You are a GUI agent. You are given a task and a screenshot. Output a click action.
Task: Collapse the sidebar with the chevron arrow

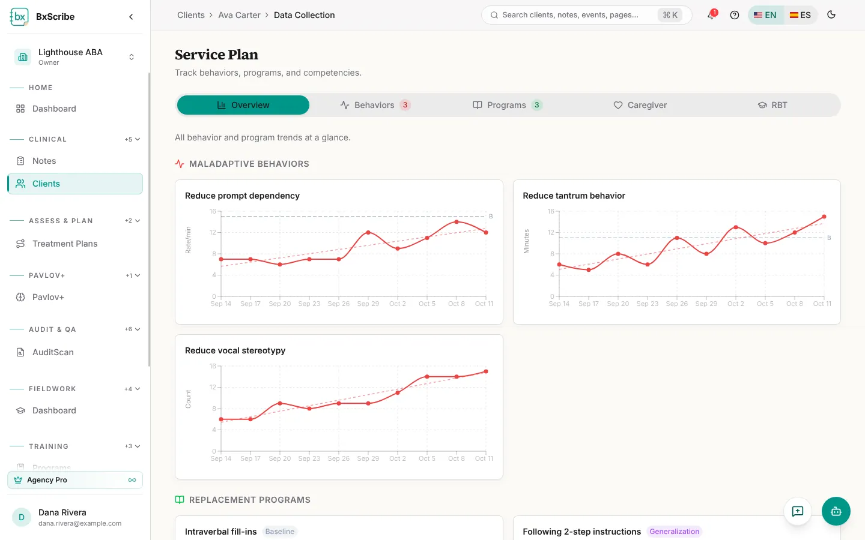coord(131,17)
